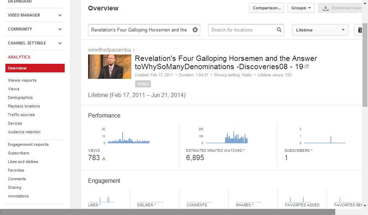Open the Groups dropdown
The height and width of the screenshot is (215, 368).
(x=301, y=8)
